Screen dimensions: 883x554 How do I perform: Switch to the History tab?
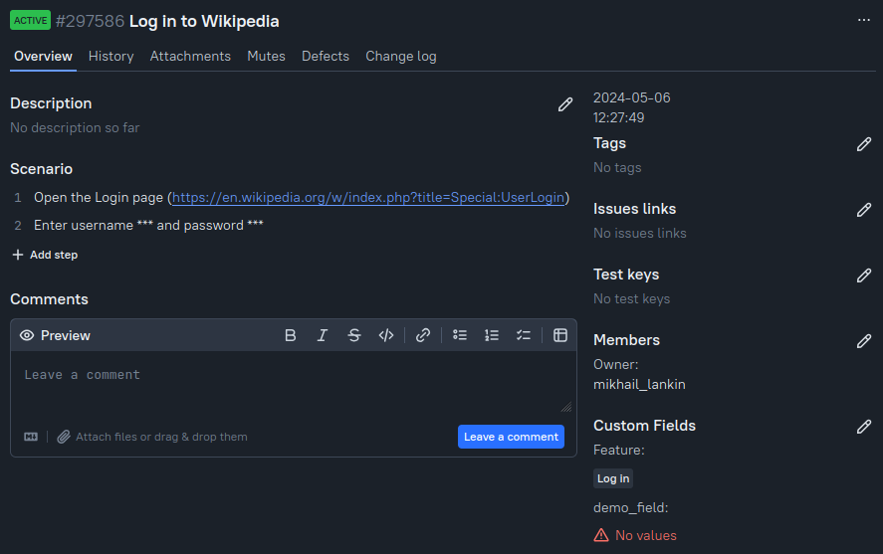[110, 57]
